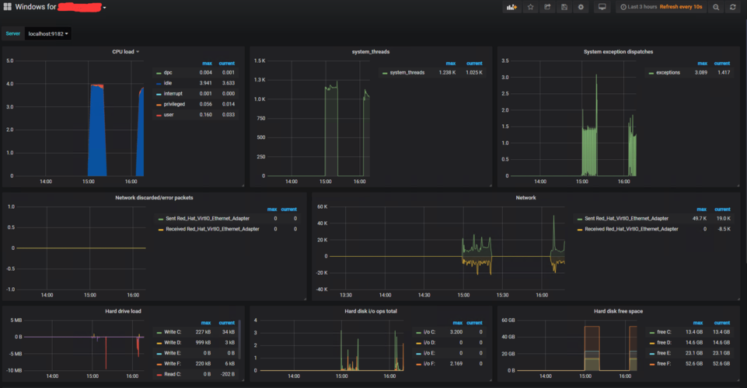Click the Server variable label

pyautogui.click(x=13, y=34)
